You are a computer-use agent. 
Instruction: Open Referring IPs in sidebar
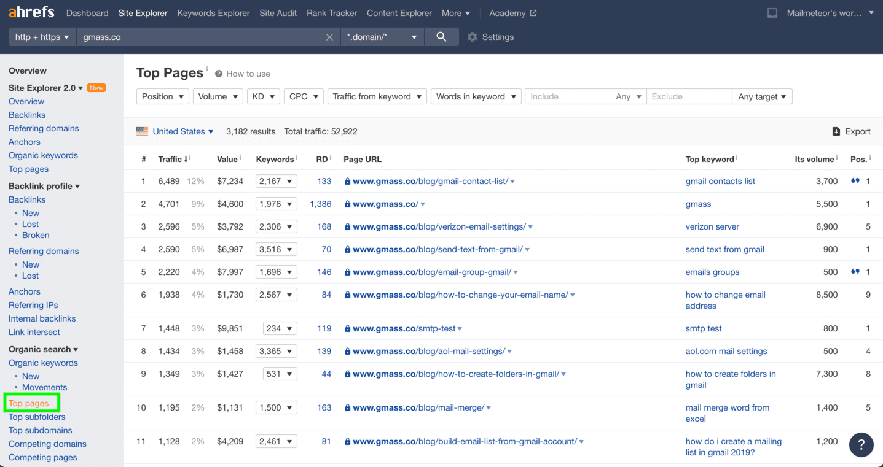[33, 305]
